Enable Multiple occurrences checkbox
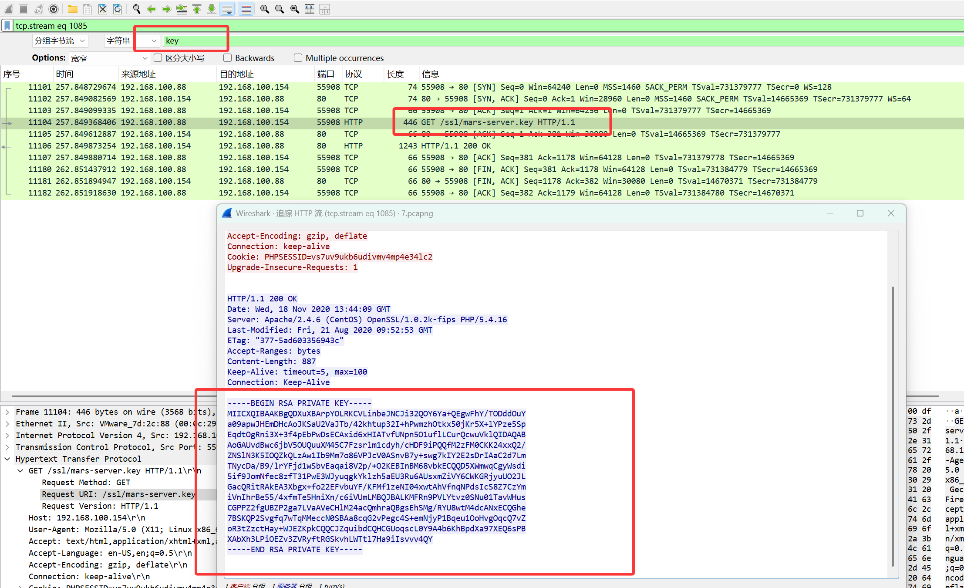 pyautogui.click(x=298, y=58)
